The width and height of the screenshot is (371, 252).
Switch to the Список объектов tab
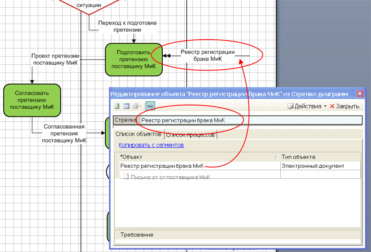click(x=138, y=134)
